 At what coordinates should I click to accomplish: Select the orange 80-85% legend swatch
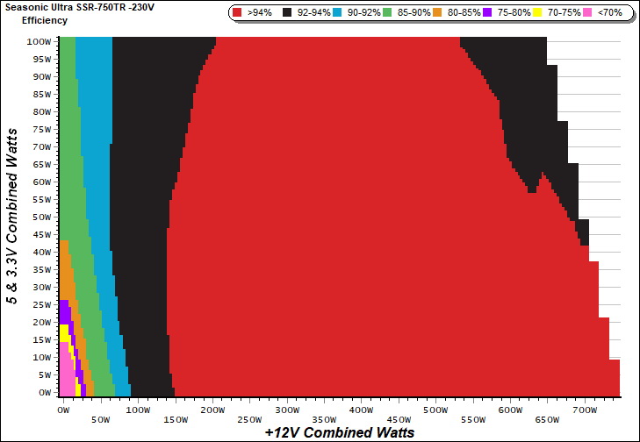[438, 13]
